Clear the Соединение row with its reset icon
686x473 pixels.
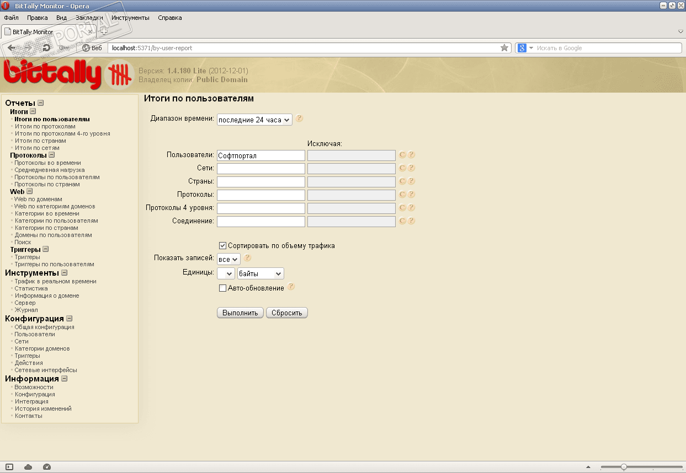[x=402, y=221]
